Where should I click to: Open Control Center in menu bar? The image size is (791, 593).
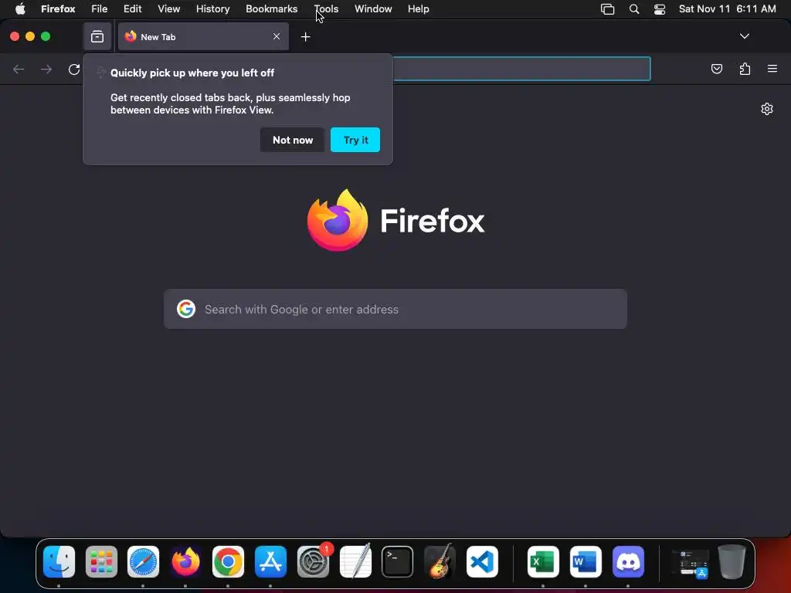click(660, 9)
